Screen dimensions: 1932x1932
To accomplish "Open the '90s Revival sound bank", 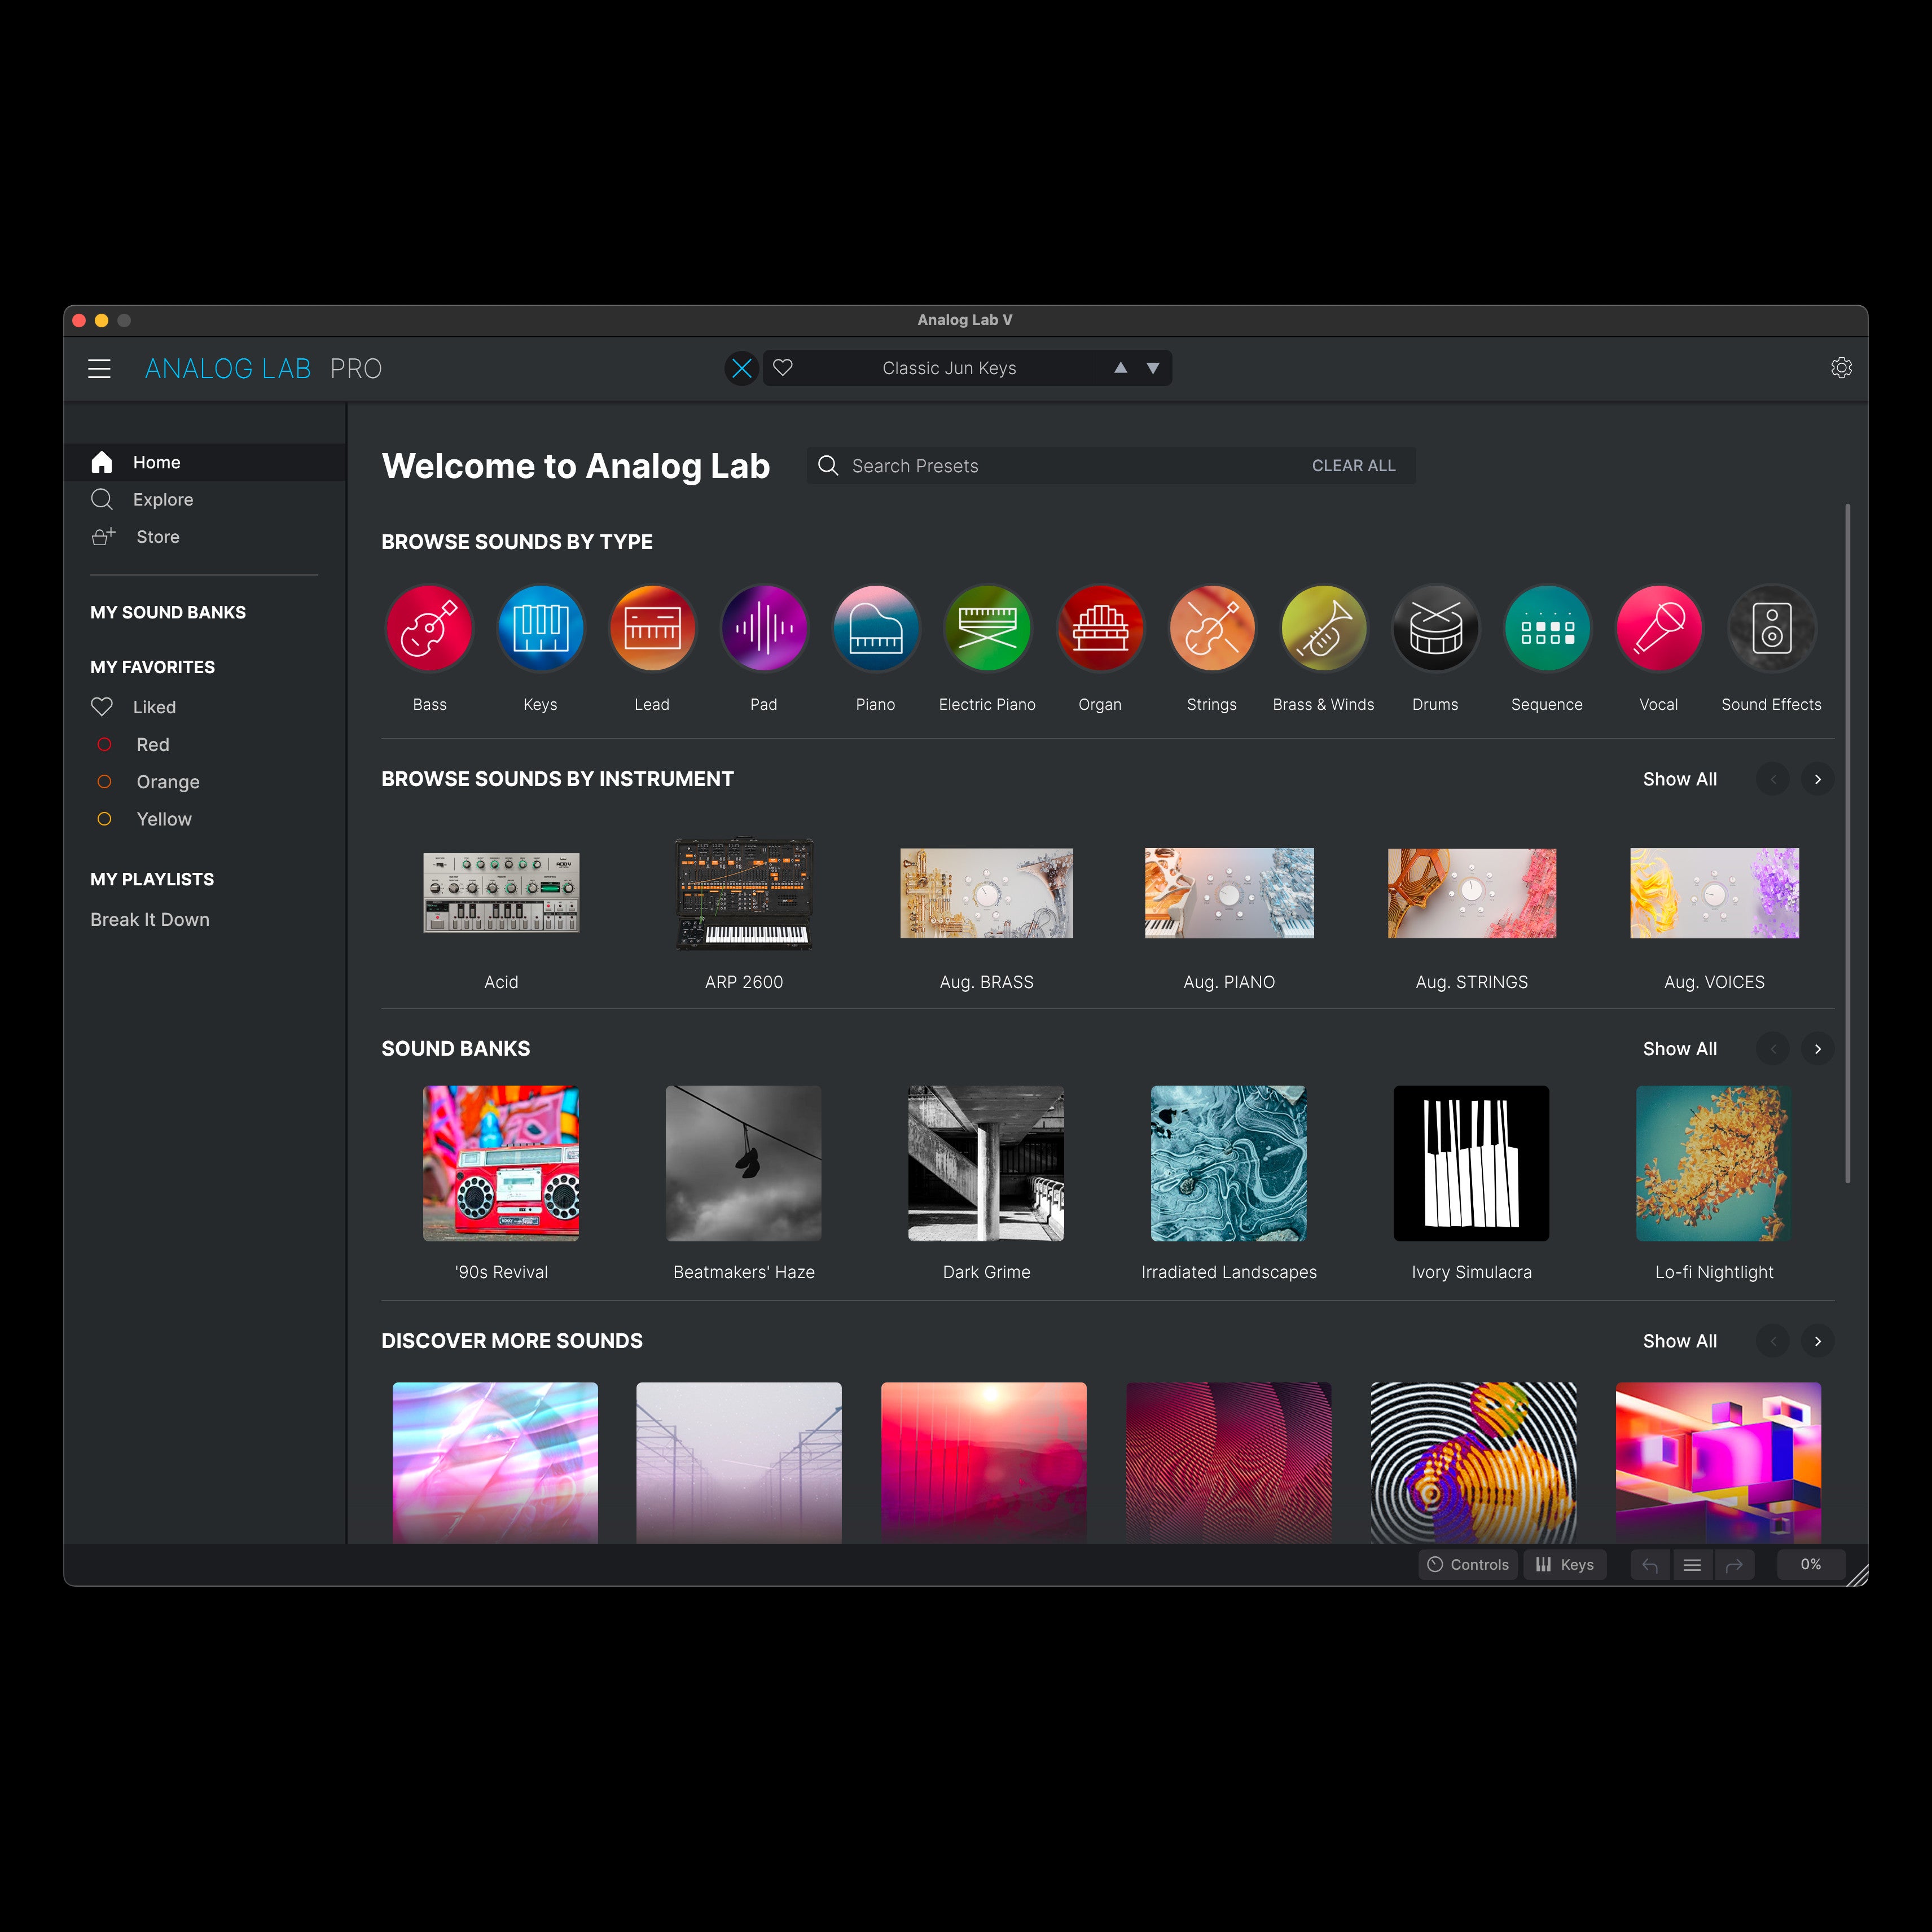I will click(501, 1164).
